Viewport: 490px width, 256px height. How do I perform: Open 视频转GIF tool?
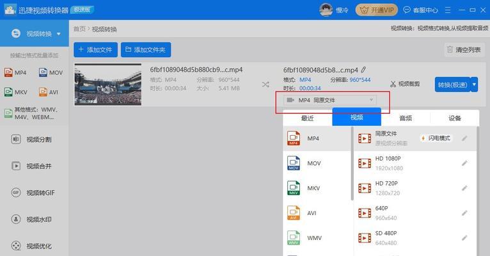click(33, 193)
